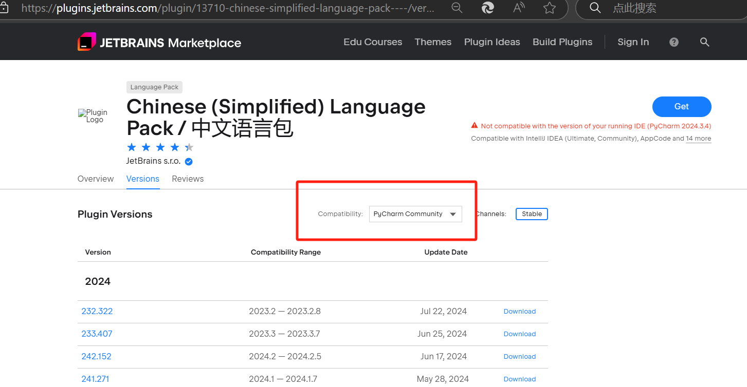Click the red incompatibility warning icon

(475, 126)
